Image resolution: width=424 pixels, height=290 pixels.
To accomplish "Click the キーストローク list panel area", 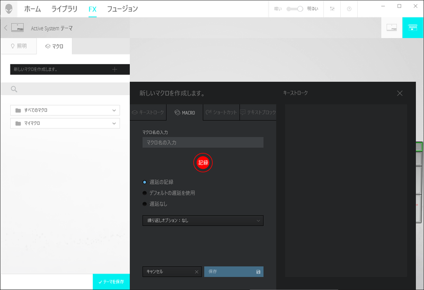I will pyautogui.click(x=346, y=191).
